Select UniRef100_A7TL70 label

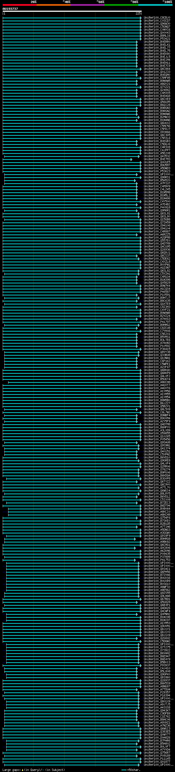(x=157, y=487)
